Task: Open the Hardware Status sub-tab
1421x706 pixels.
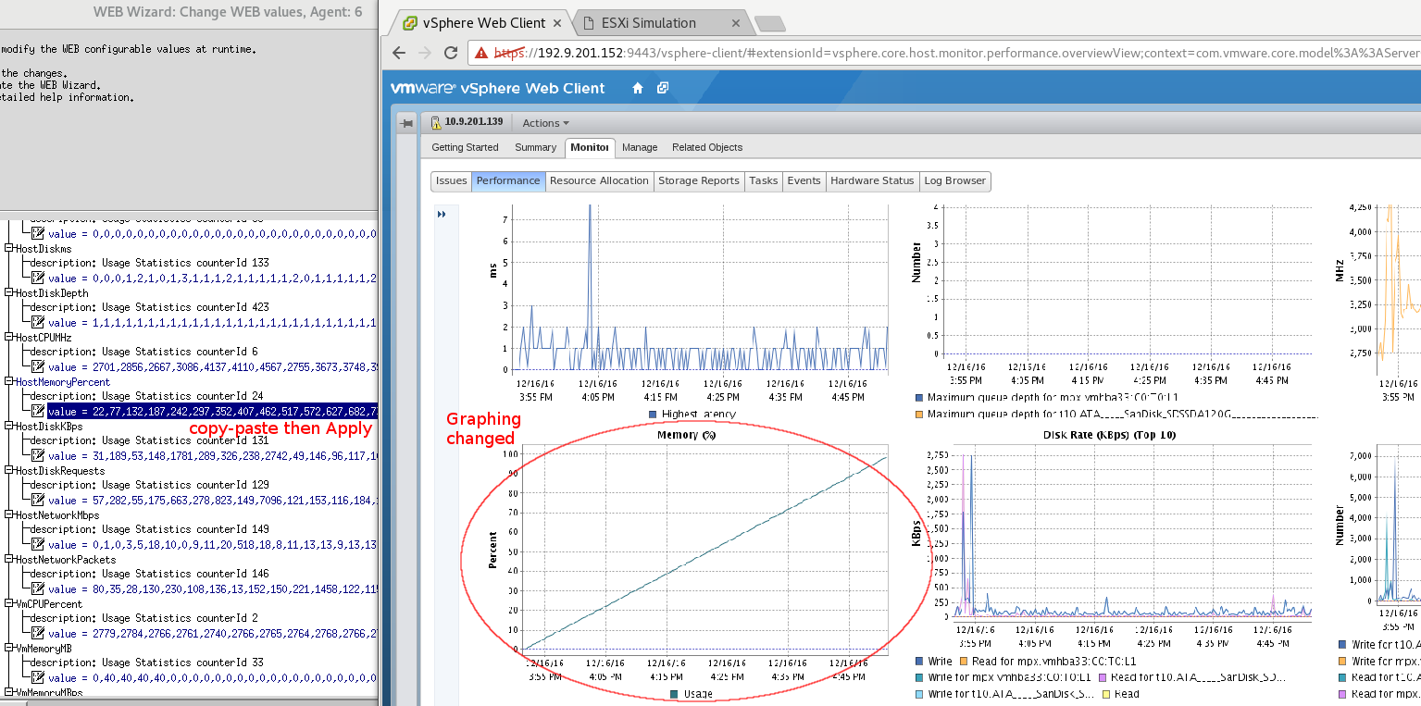Action: tap(872, 180)
